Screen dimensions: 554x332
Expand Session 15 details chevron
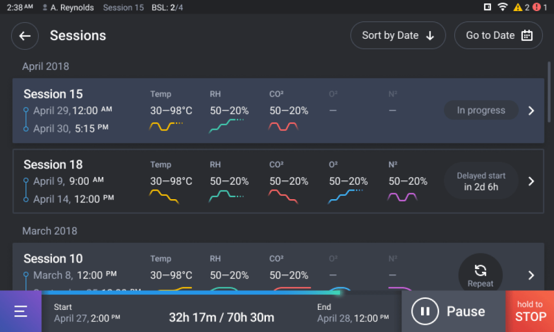pos(531,111)
